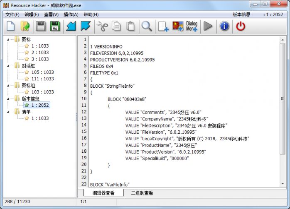Select version info 1 : 2052

click(37, 105)
